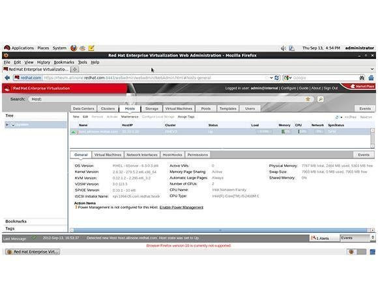The height and width of the screenshot is (300, 378).
Task: Open the notes launcher icon in top panel
Action: click(91, 48)
